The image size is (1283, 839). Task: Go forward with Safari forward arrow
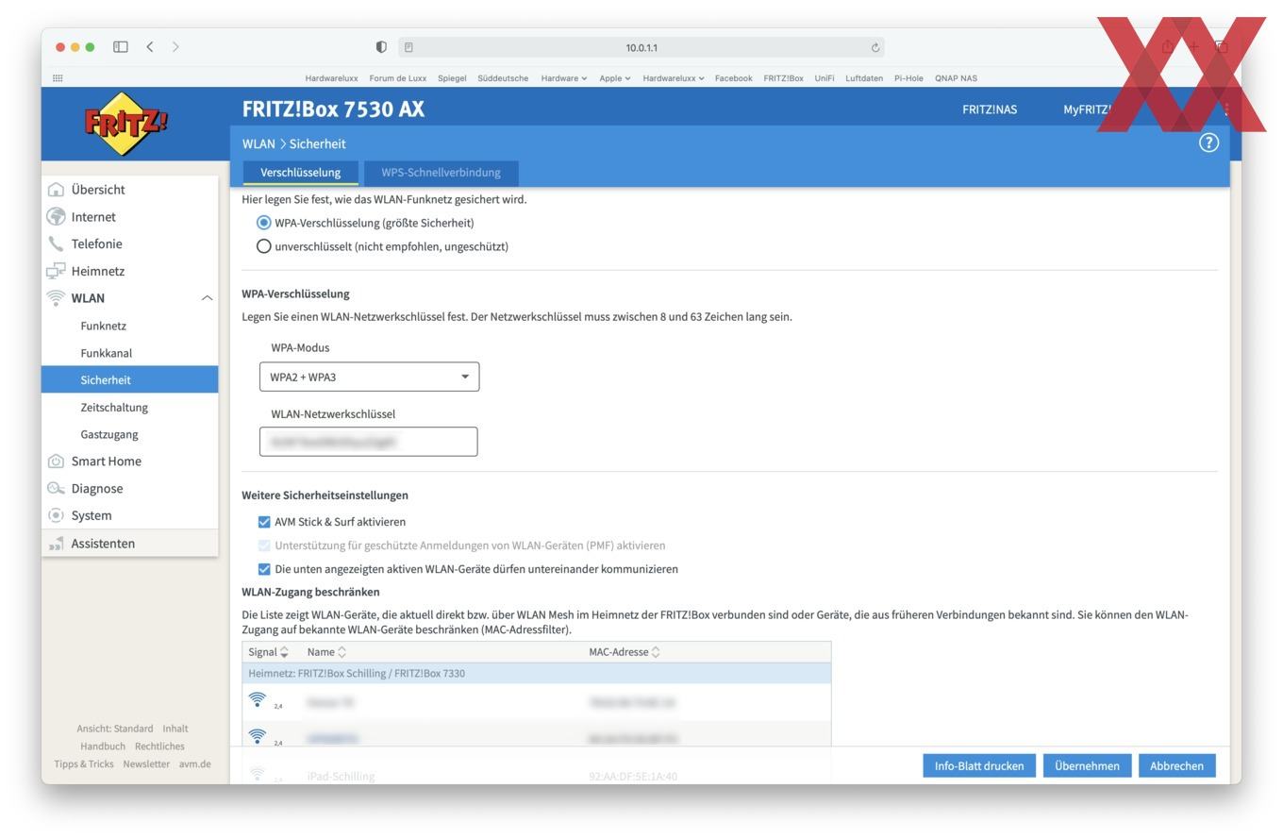tap(175, 46)
